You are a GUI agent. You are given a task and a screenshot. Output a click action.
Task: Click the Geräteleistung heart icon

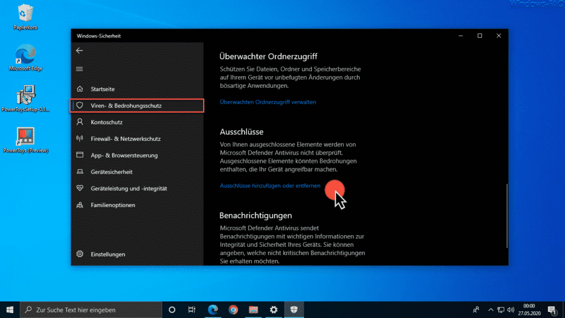(x=80, y=188)
